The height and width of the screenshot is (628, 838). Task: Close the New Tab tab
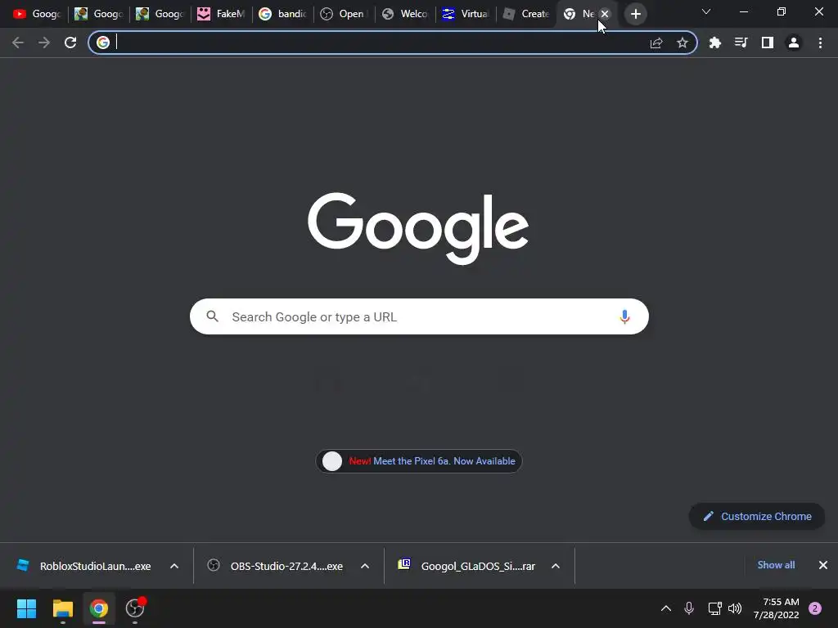pyautogui.click(x=605, y=14)
